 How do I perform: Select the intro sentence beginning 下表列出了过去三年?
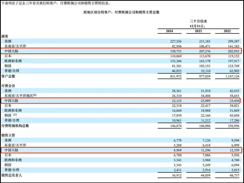click(56, 3)
